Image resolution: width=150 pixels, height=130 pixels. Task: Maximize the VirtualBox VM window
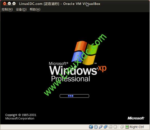[14, 4]
